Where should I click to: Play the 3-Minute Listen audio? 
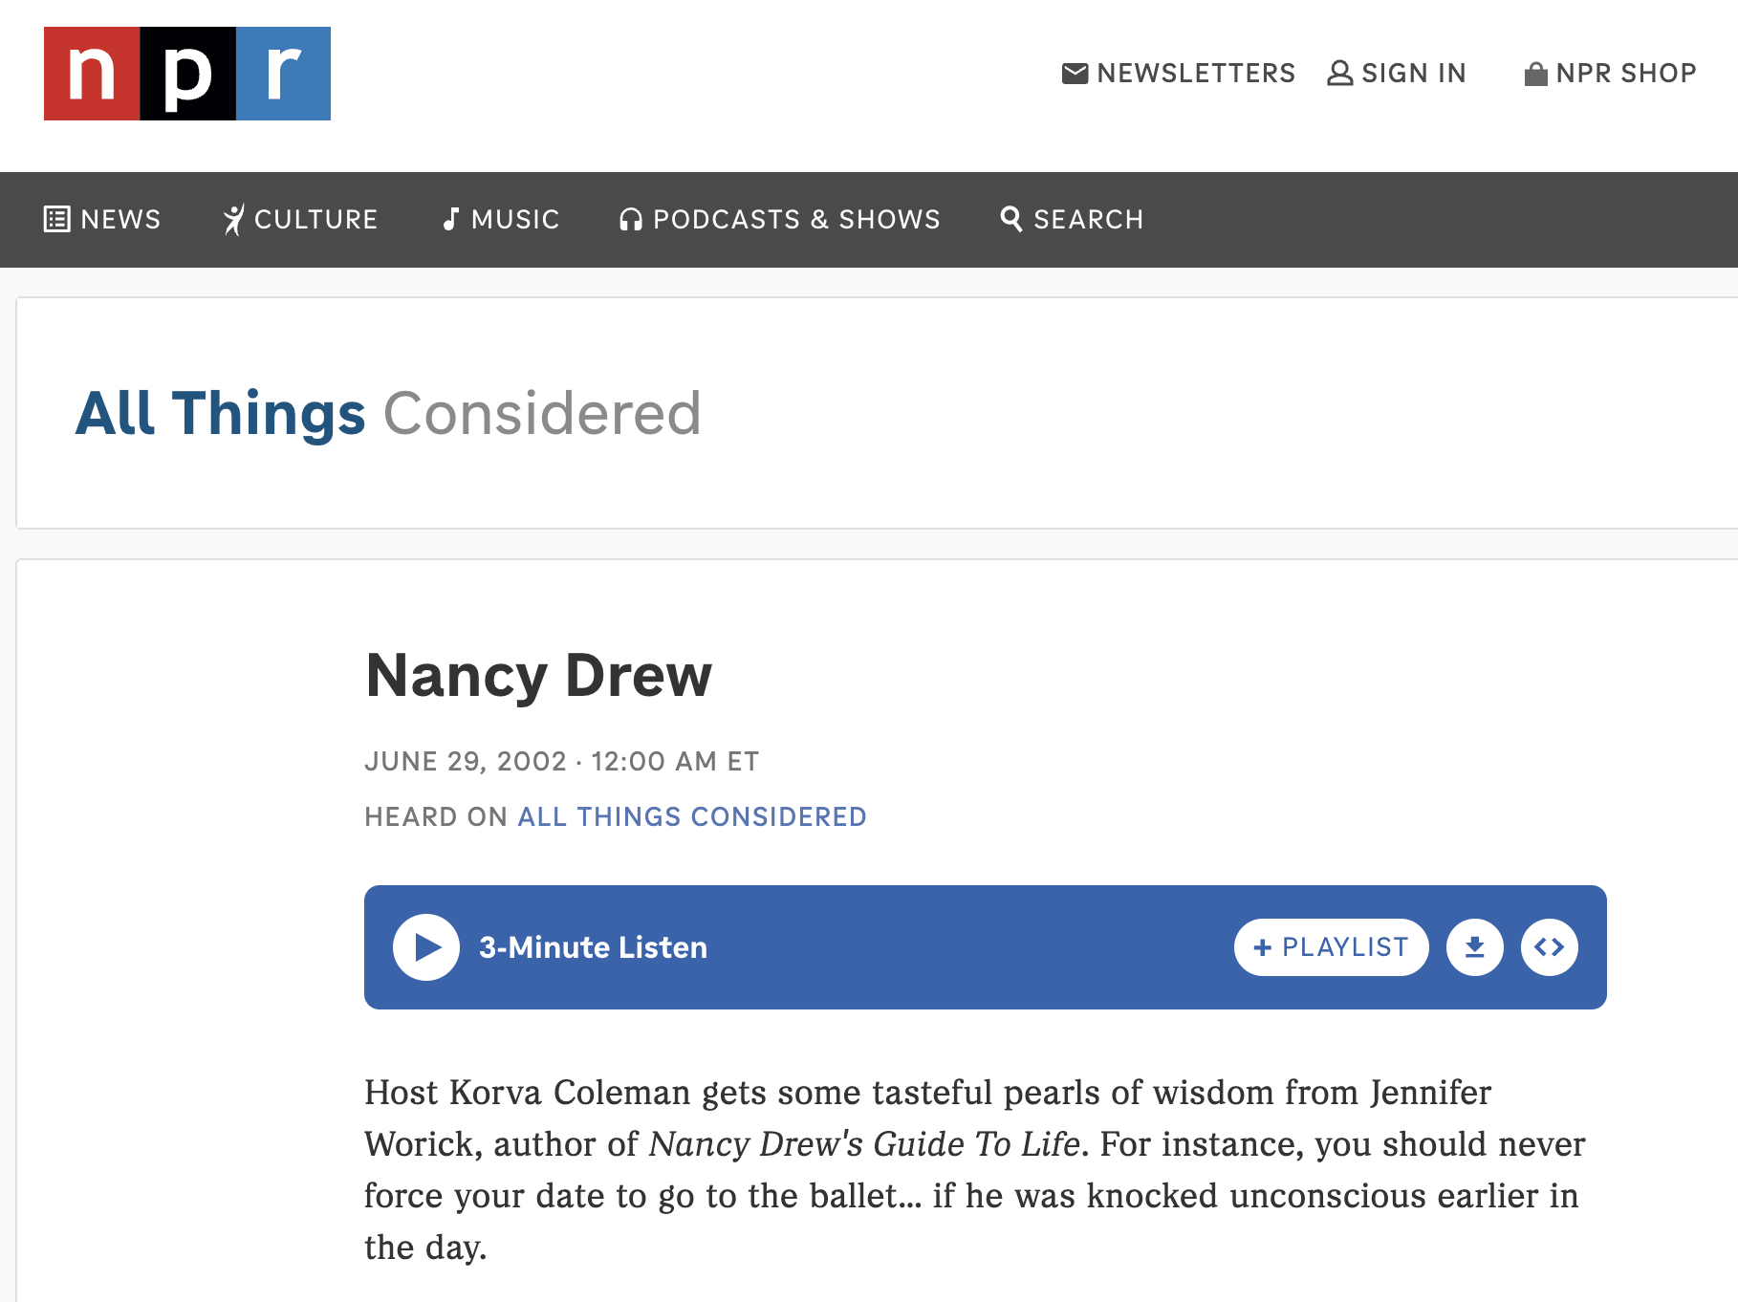click(426, 947)
